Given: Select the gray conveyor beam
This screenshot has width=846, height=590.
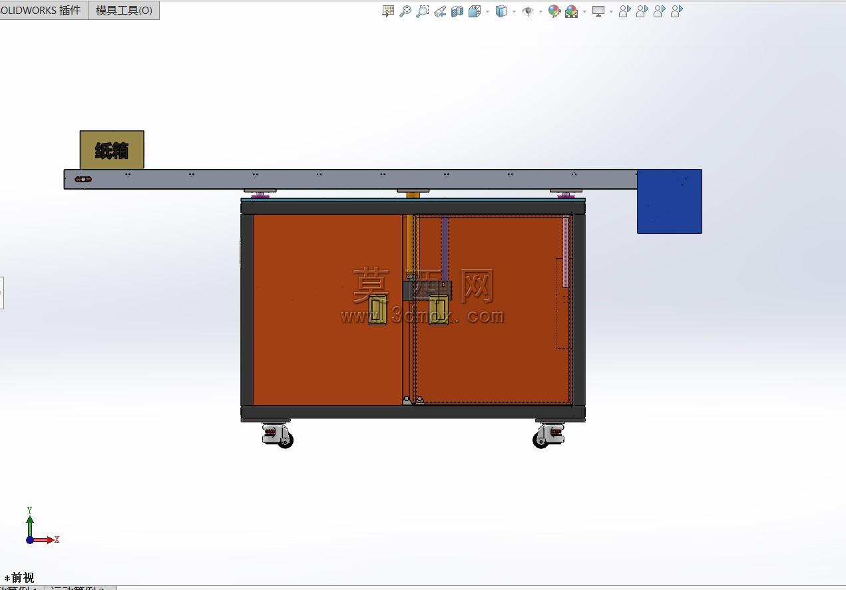Looking at the screenshot, I should coord(350,180).
